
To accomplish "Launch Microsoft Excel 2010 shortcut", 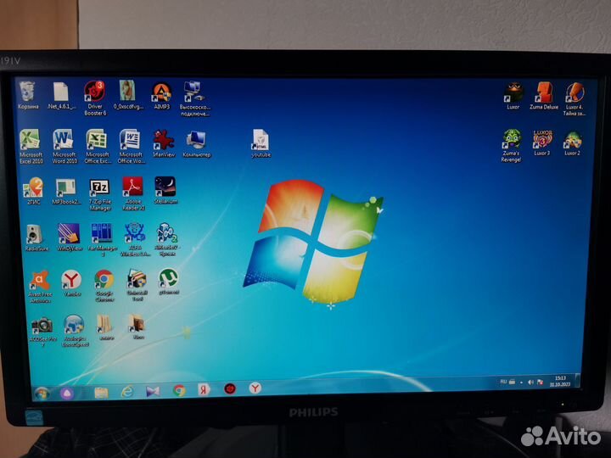I will [31, 146].
